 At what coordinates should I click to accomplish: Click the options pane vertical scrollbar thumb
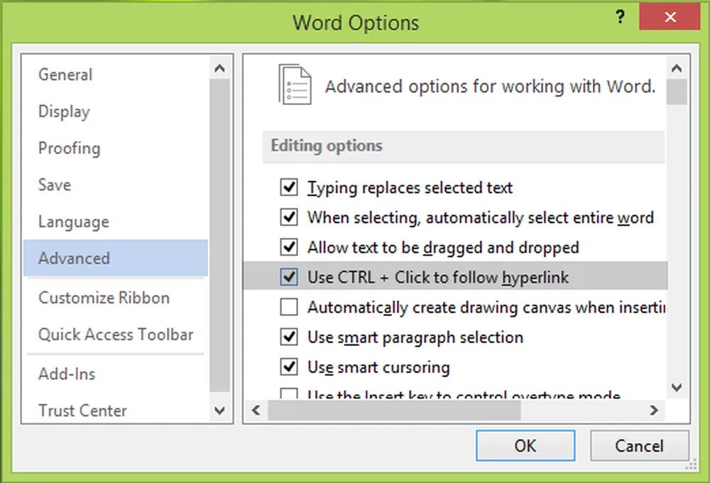tap(677, 92)
